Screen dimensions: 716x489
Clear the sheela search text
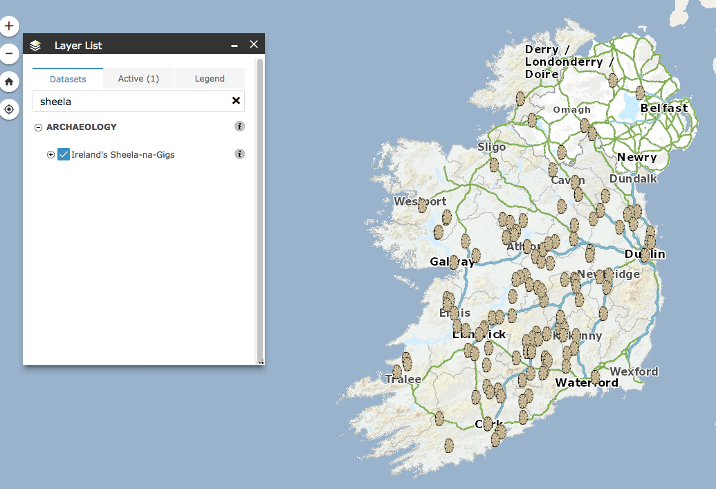pyautogui.click(x=236, y=101)
